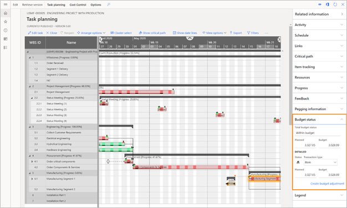
Task: Click the Reopen toolbar button
Action: coord(67,33)
